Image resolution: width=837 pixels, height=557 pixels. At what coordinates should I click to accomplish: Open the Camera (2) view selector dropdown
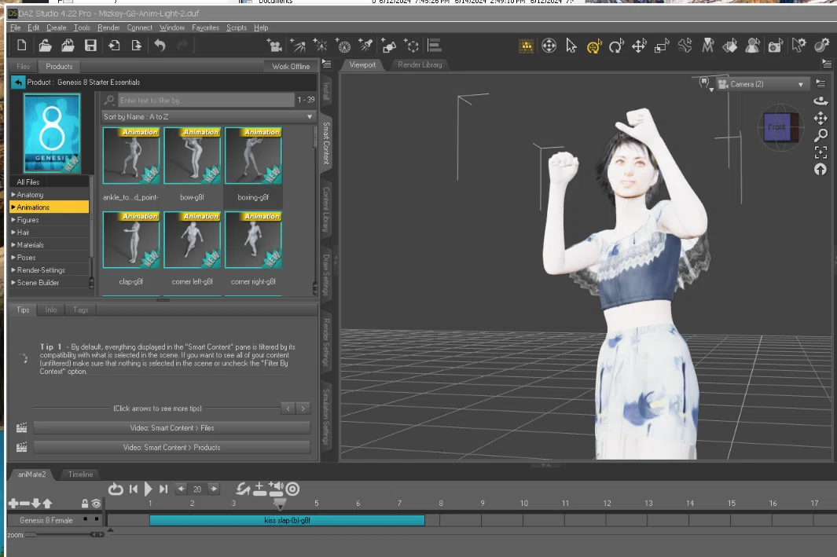coord(762,84)
